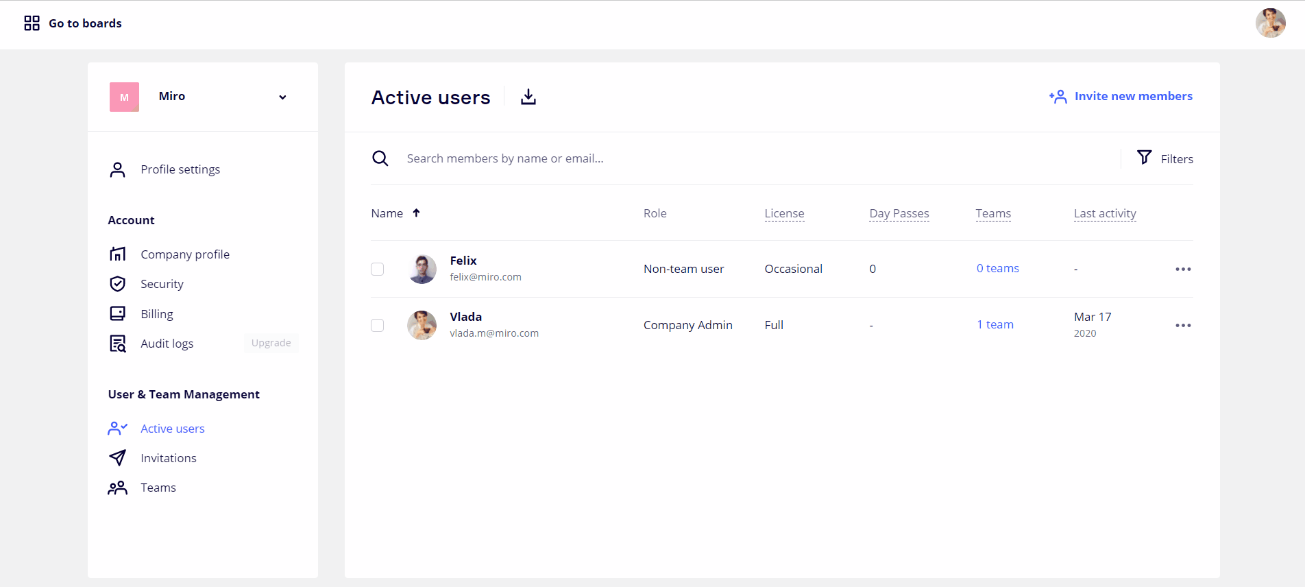Open the three-dot menu for Vlada
The image size is (1305, 587).
click(x=1183, y=325)
